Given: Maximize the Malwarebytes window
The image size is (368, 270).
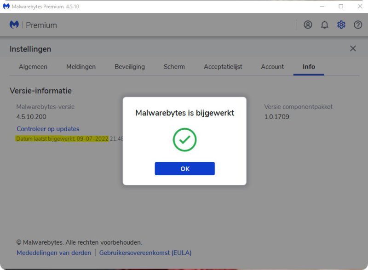Looking at the screenshot, I should [x=341, y=6].
